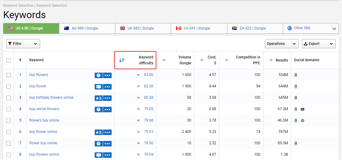Open three-dots menu for buy flowers online
The width and height of the screenshot is (342, 160).
point(107,155)
